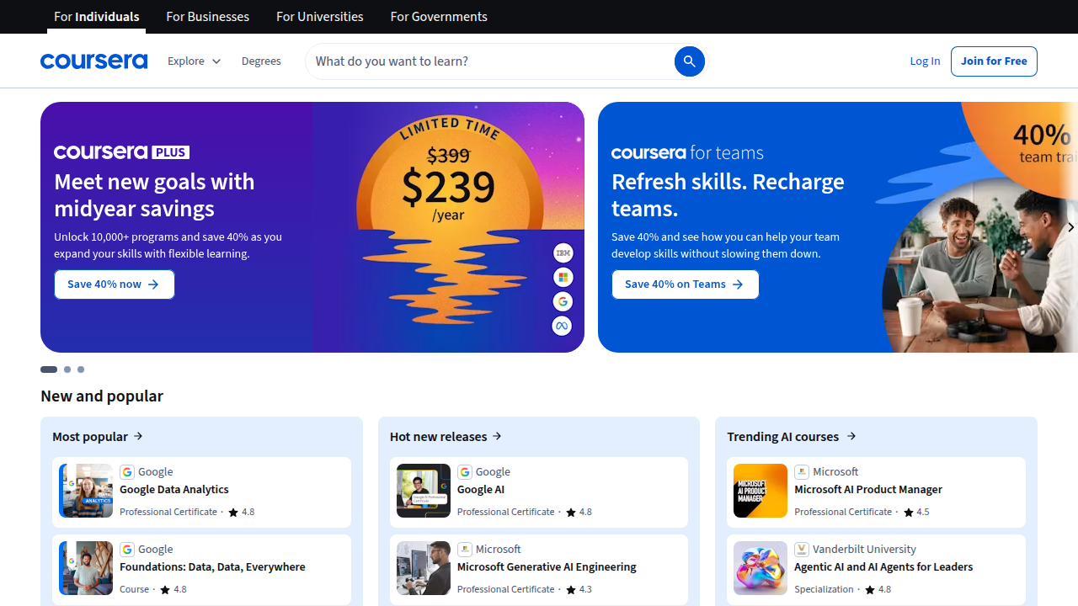The image size is (1078, 606).
Task: Switch to the For Businesses tab
Action: 208,17
